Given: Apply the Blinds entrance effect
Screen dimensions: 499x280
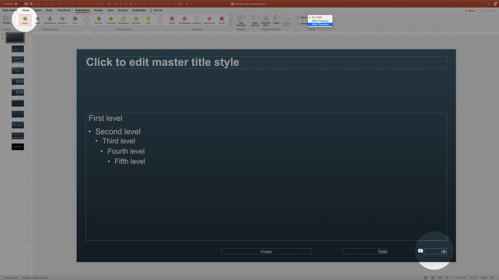Looking at the screenshot, I should [x=37, y=20].
